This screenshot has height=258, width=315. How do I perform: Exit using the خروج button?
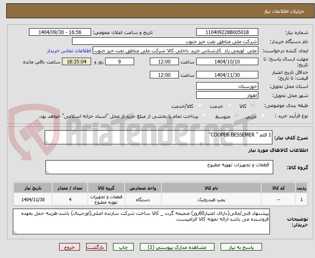coord(70,247)
